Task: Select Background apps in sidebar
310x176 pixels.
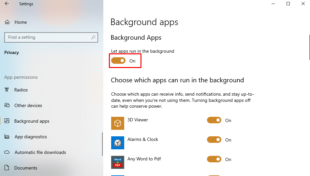Action: point(32,121)
